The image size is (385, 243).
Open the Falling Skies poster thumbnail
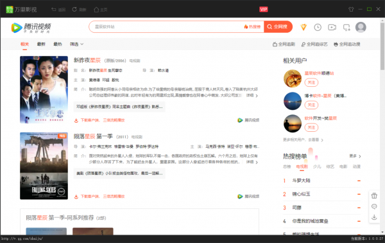(44, 166)
